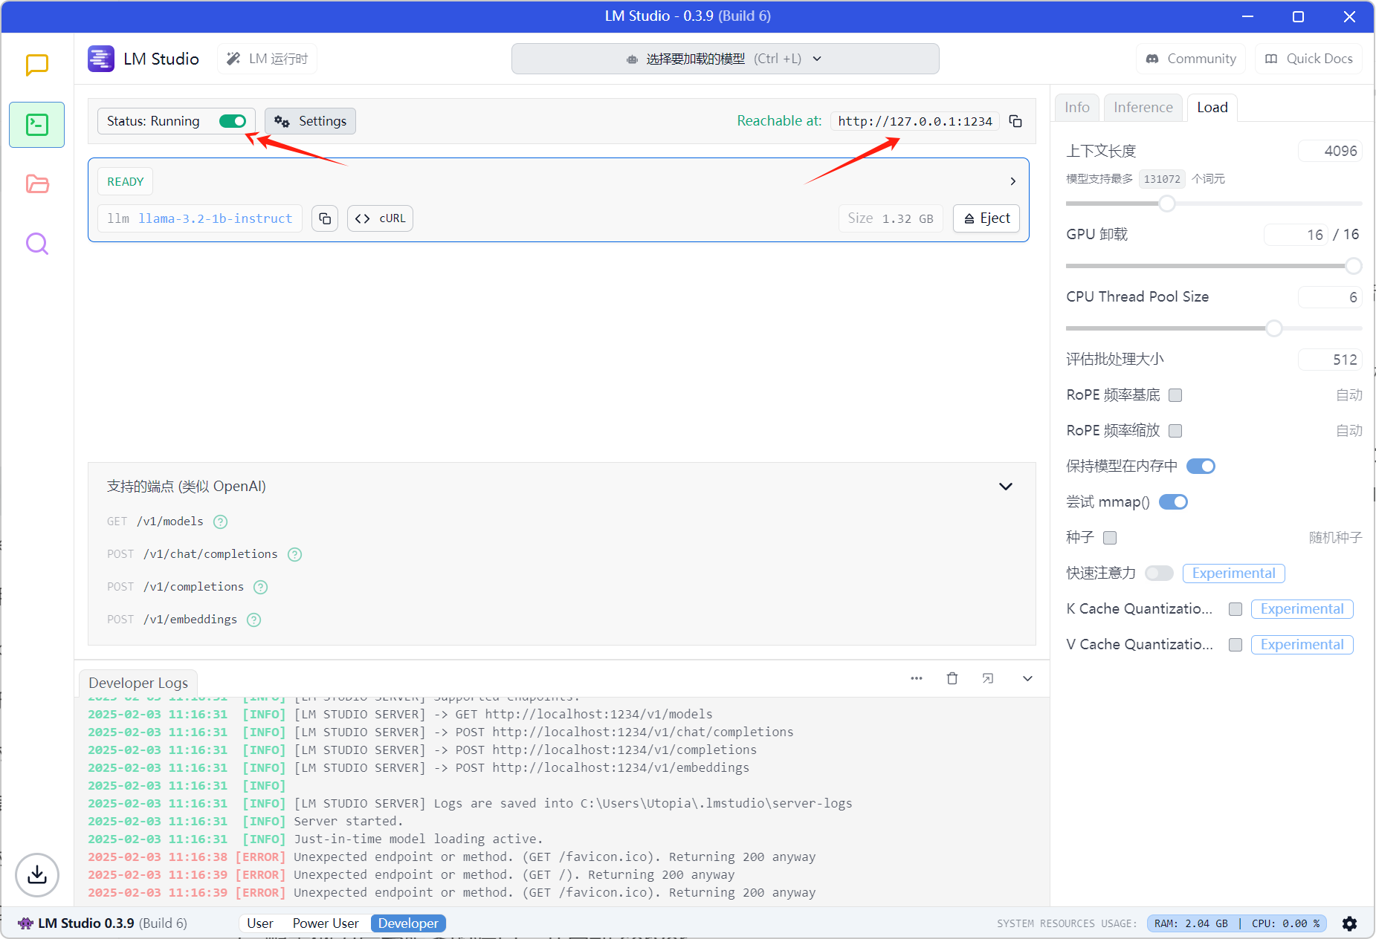Open the Discover search icon in sidebar
Viewport: 1376px width, 939px height.
(x=37, y=244)
